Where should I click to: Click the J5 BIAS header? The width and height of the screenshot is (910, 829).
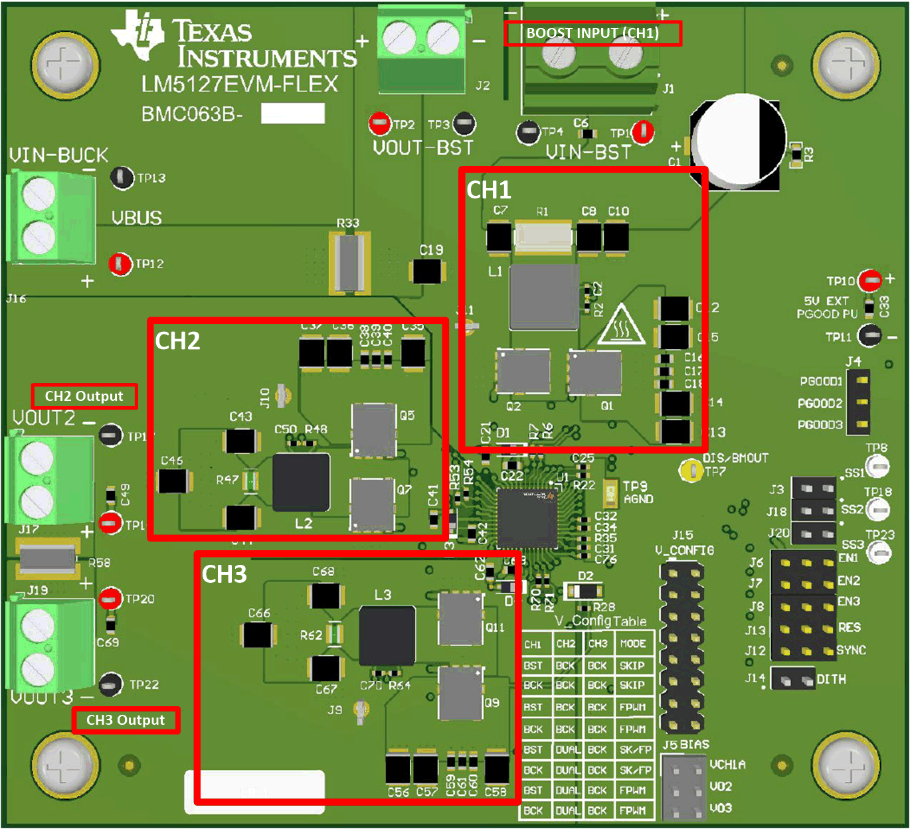click(x=685, y=788)
